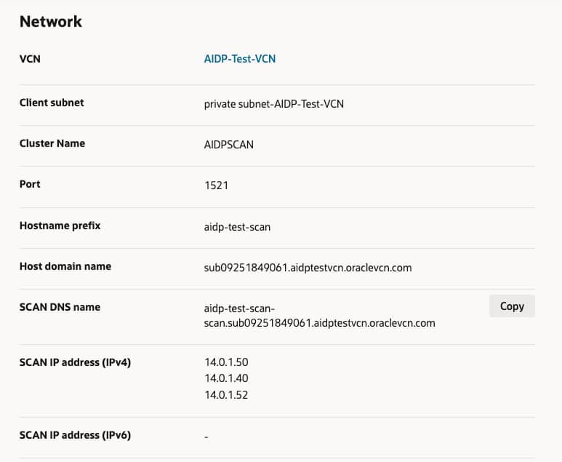Click the Cluster Name label
Image resolution: width=562 pixels, height=462 pixels.
[x=52, y=143]
